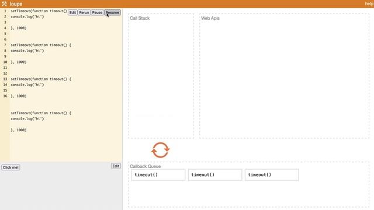Image resolution: width=374 pixels, height=210 pixels.
Task: Pause the execution with Pause button
Action: 97,12
